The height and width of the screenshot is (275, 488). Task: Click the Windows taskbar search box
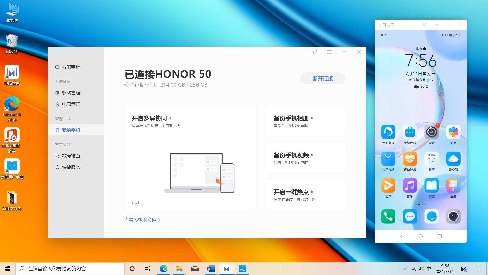coord(70,269)
